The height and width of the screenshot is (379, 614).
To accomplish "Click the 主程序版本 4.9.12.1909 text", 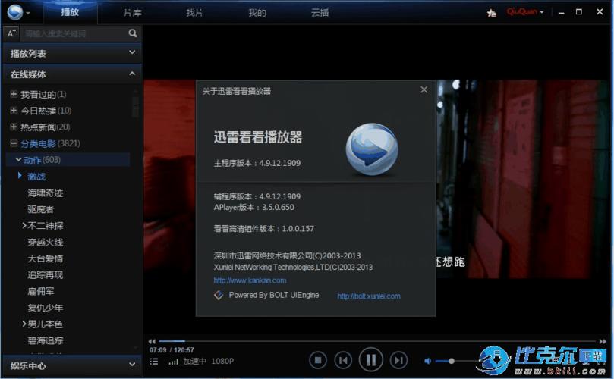I will tap(257, 163).
